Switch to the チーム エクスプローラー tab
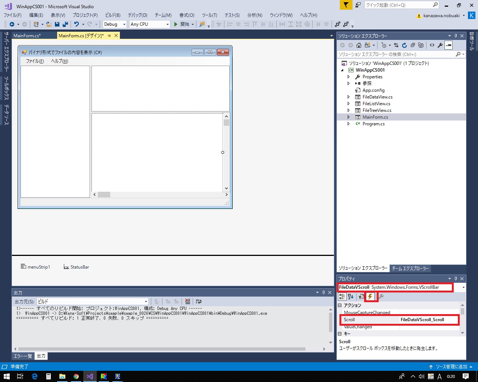478x382 pixels. [x=410, y=268]
